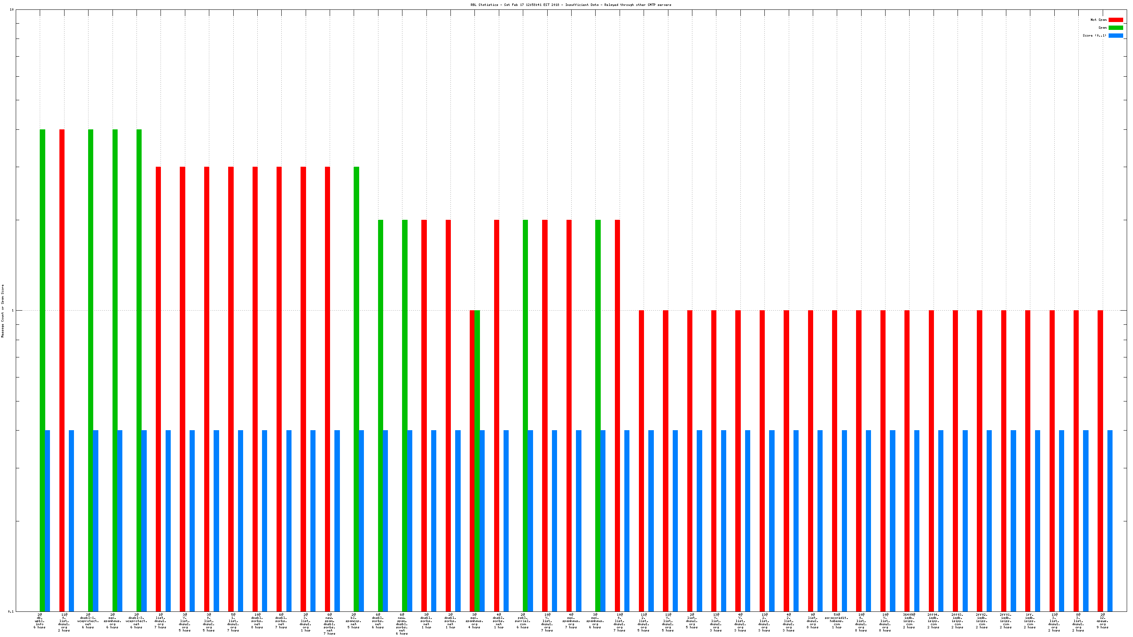This screenshot has height=637, width=1133.
Task: Click the y-axis tick label 10 at top
Action: [x=11, y=10]
